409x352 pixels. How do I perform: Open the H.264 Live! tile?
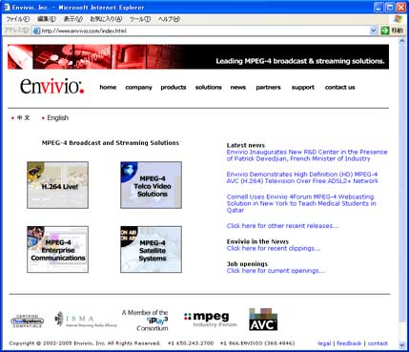tap(57, 185)
